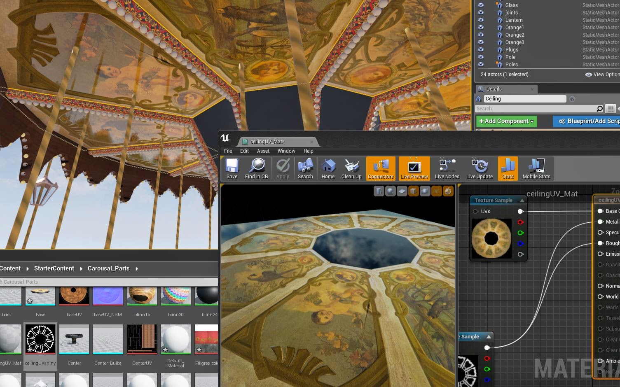Toggle Live Preview in the material toolbar
This screenshot has height=387, width=620.
tap(414, 168)
